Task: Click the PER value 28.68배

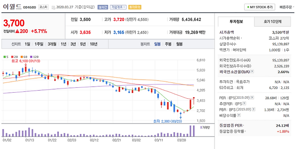Action: (x=271, y=98)
